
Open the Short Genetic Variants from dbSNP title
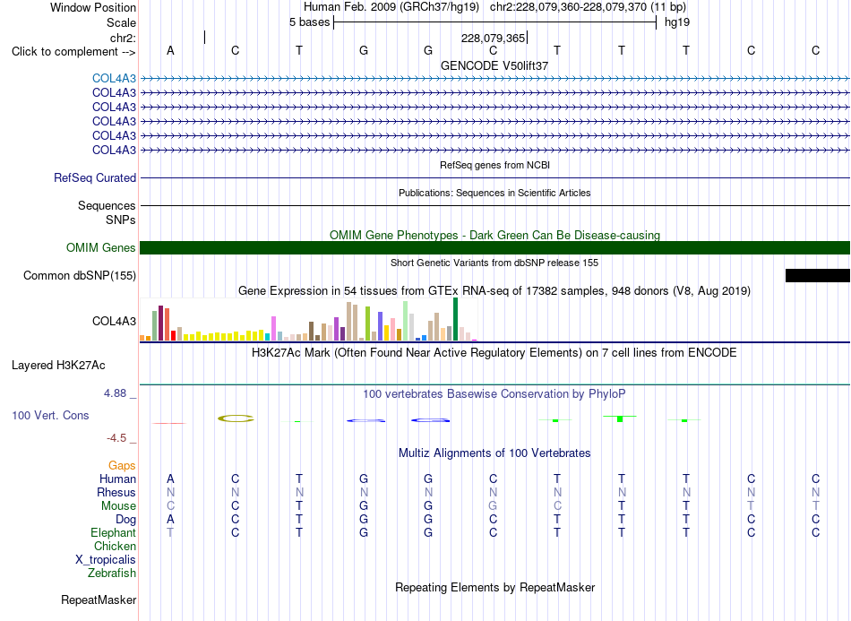coord(494,263)
